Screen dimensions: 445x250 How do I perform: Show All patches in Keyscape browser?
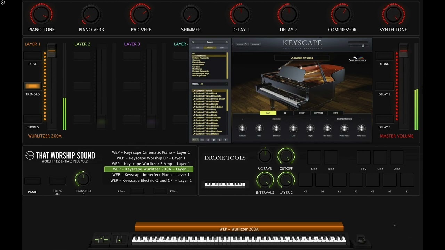coord(197,48)
